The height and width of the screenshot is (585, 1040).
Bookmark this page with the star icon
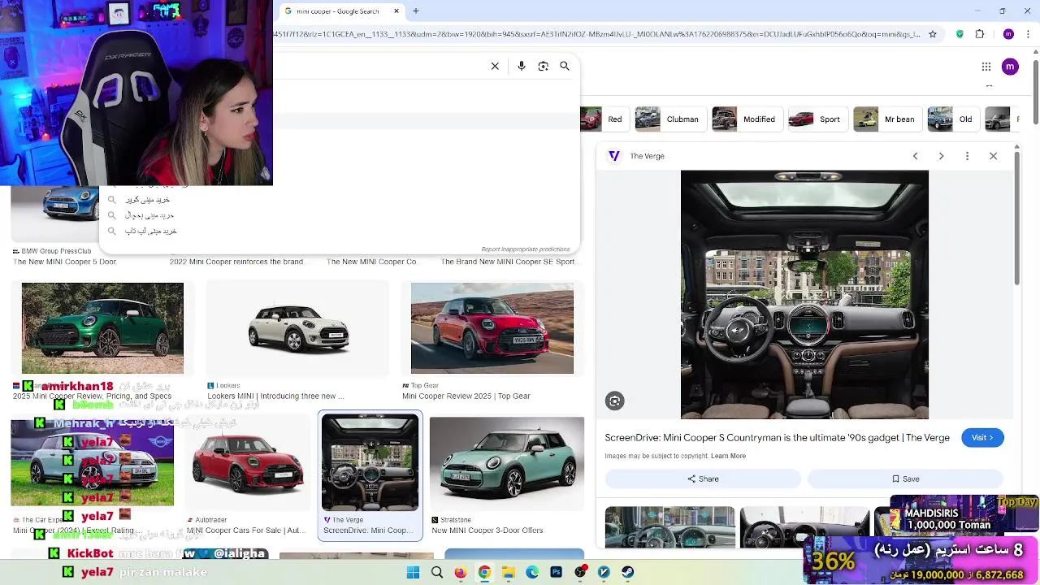pos(933,34)
